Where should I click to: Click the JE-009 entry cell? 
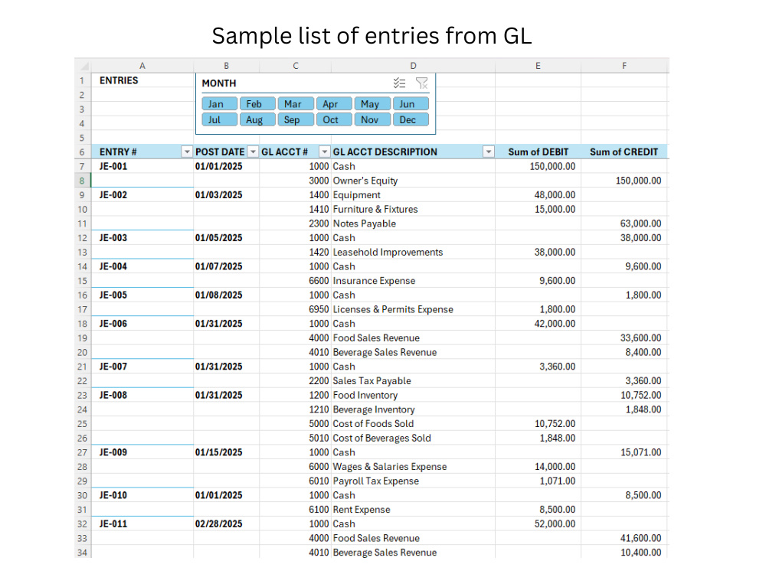tap(142, 452)
